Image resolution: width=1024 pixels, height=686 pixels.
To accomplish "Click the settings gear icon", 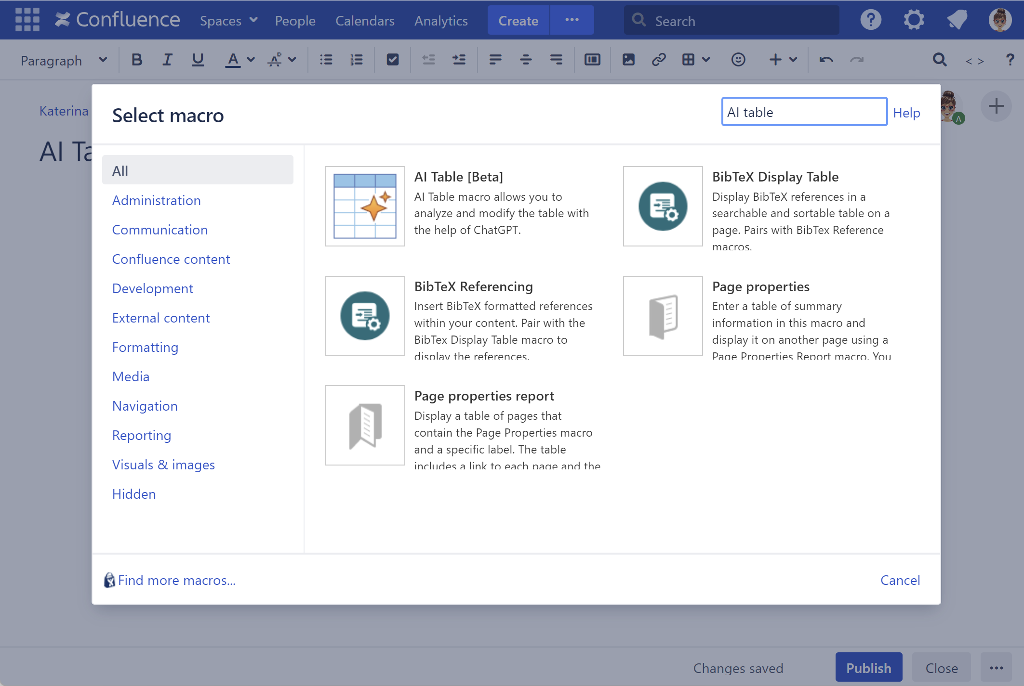I will pyautogui.click(x=914, y=20).
